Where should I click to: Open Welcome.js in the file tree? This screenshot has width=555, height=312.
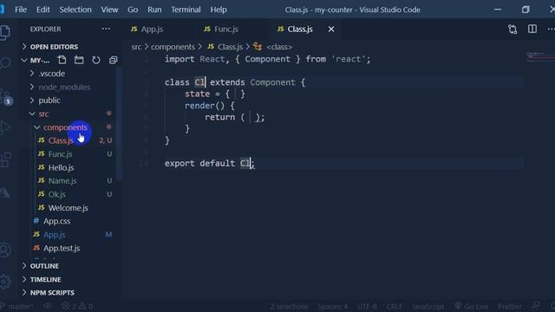click(68, 208)
